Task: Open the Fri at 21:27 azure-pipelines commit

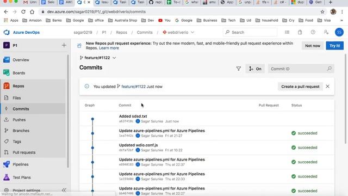Action: click(162, 131)
